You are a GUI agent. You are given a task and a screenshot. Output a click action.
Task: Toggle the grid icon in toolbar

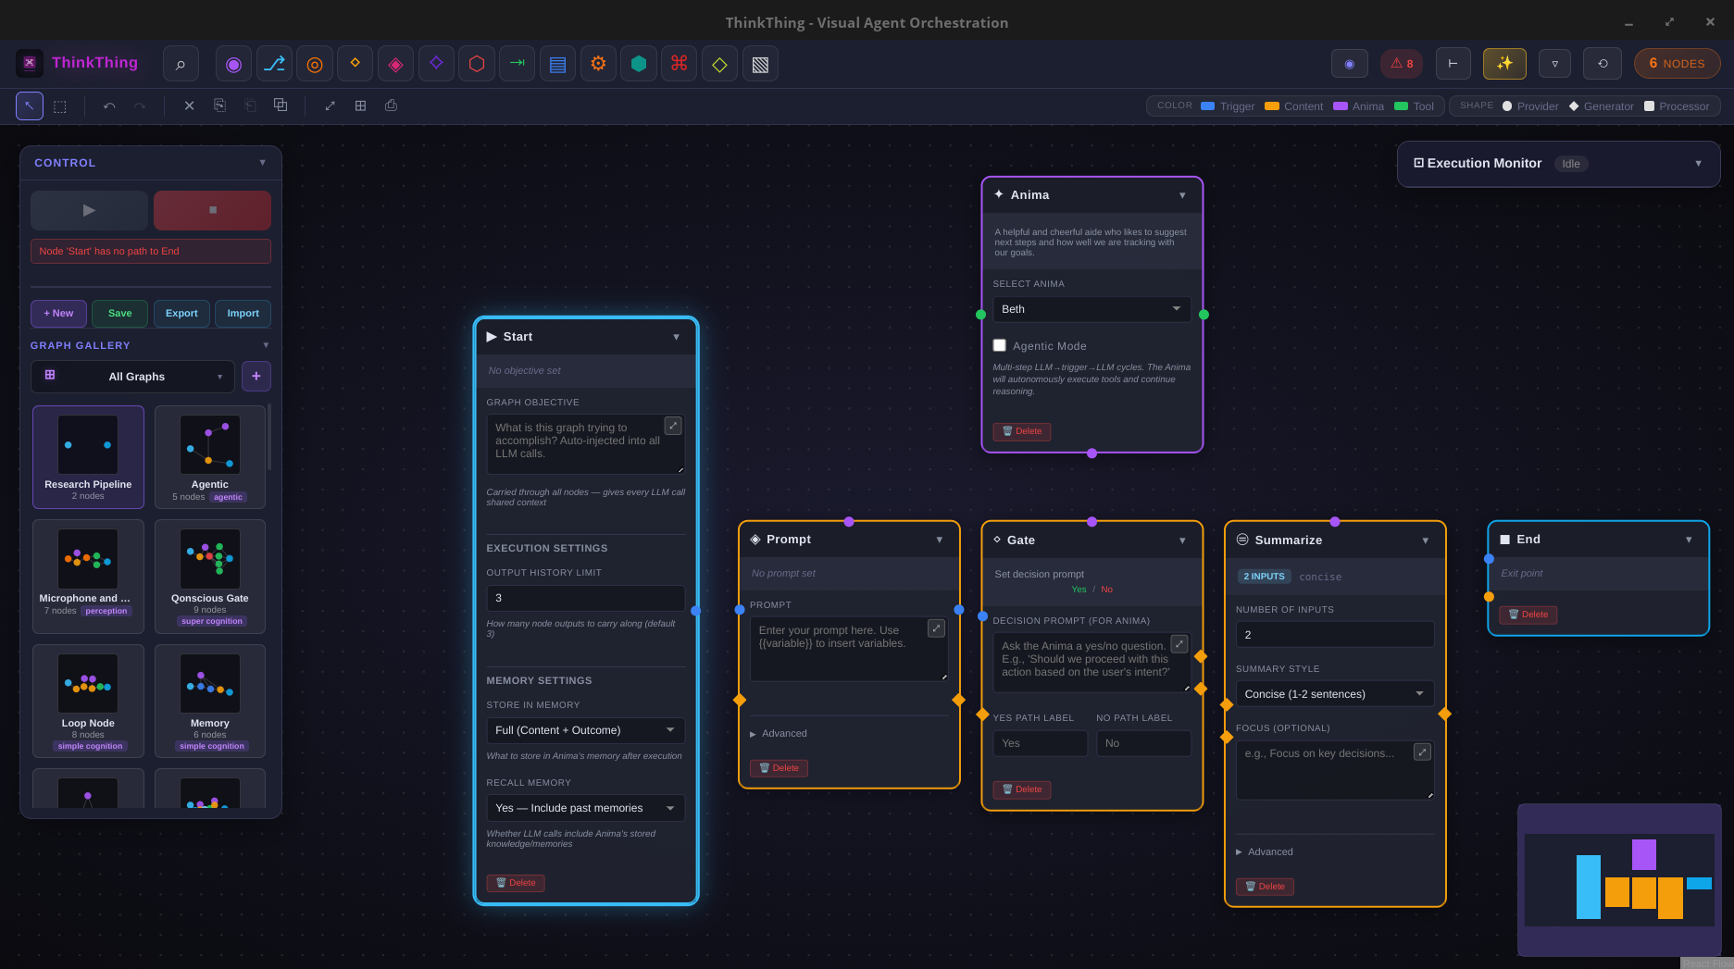pos(360,106)
